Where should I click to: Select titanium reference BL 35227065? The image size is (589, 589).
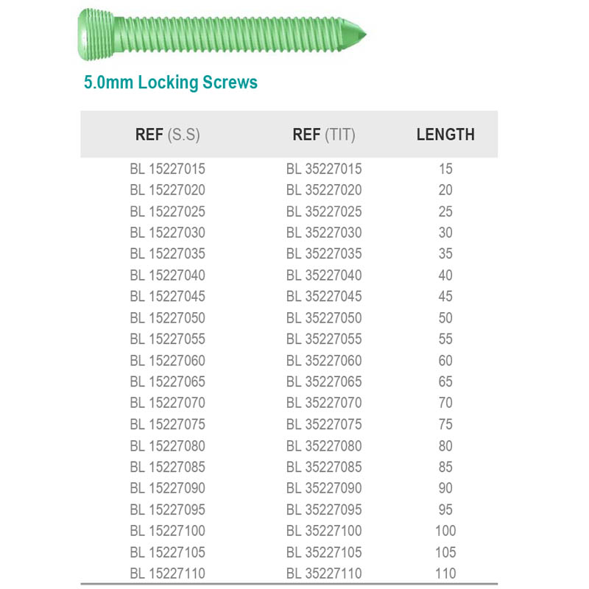coord(324,381)
